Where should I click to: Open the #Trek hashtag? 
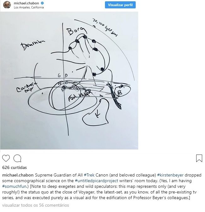point(89,175)
